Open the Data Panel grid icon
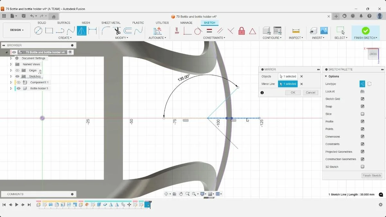Screen dimensions: 386x217 coord(4,16)
